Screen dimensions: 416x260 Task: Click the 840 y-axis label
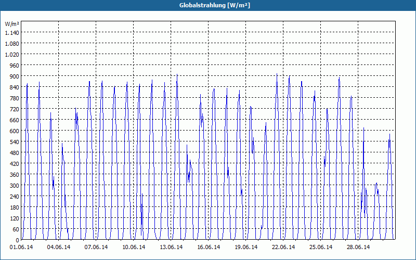click(15, 87)
